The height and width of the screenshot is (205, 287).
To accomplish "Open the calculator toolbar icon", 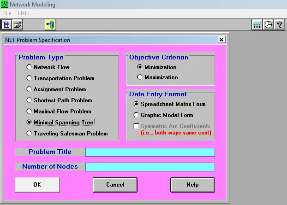I will pyautogui.click(x=257, y=25).
